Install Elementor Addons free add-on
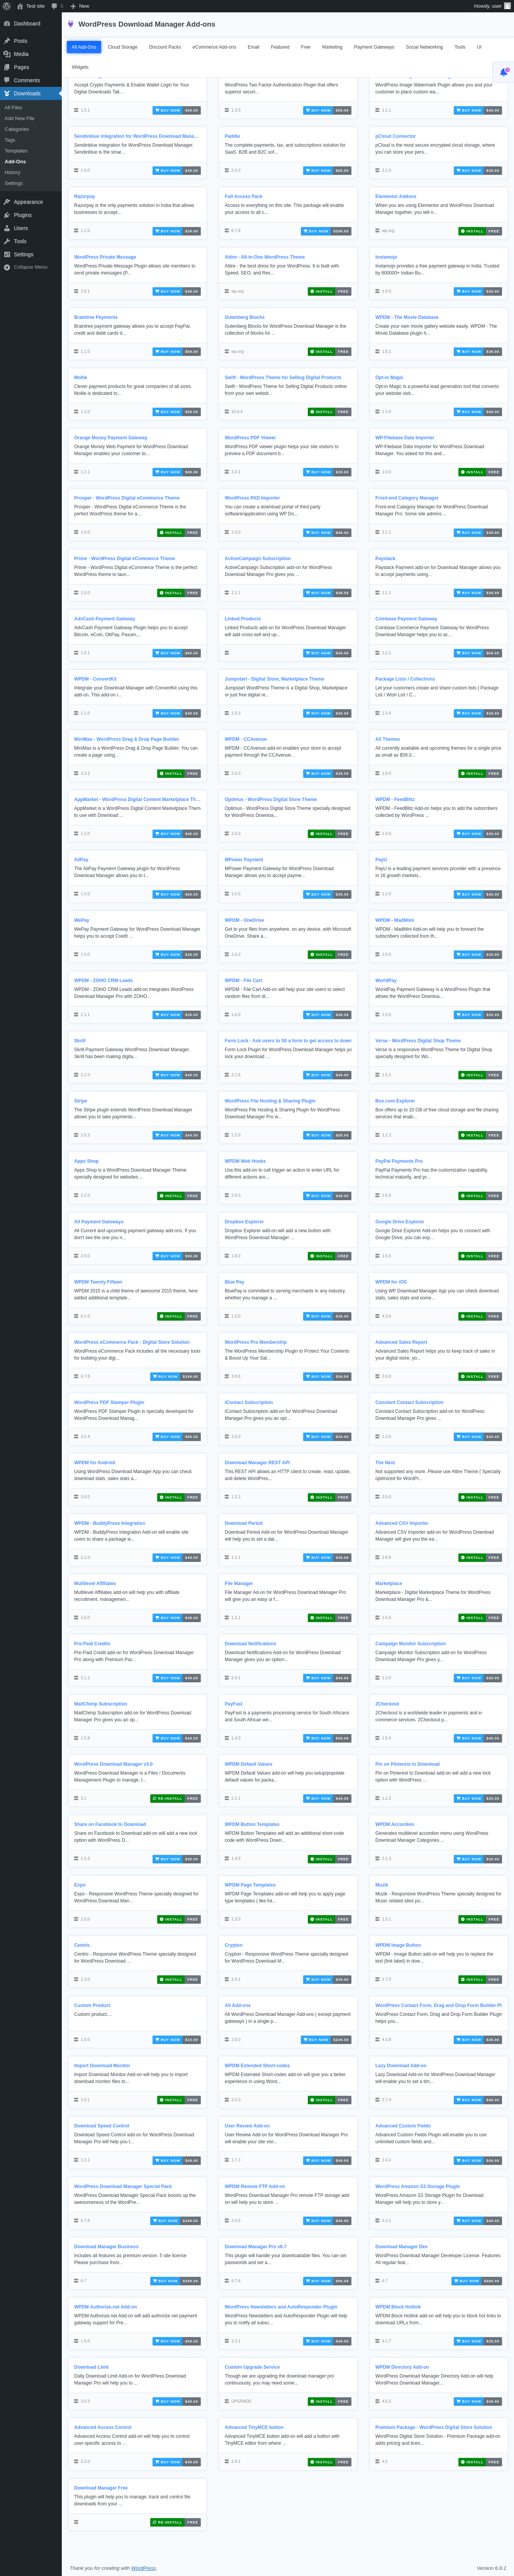Viewport: 514px width, 2576px height. [x=480, y=231]
